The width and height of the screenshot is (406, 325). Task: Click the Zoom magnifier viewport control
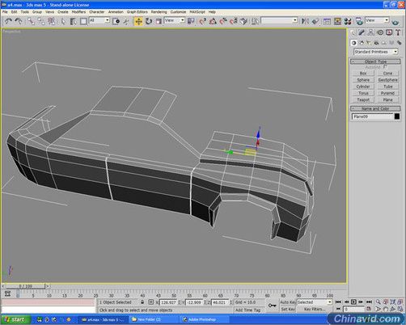click(x=379, y=302)
